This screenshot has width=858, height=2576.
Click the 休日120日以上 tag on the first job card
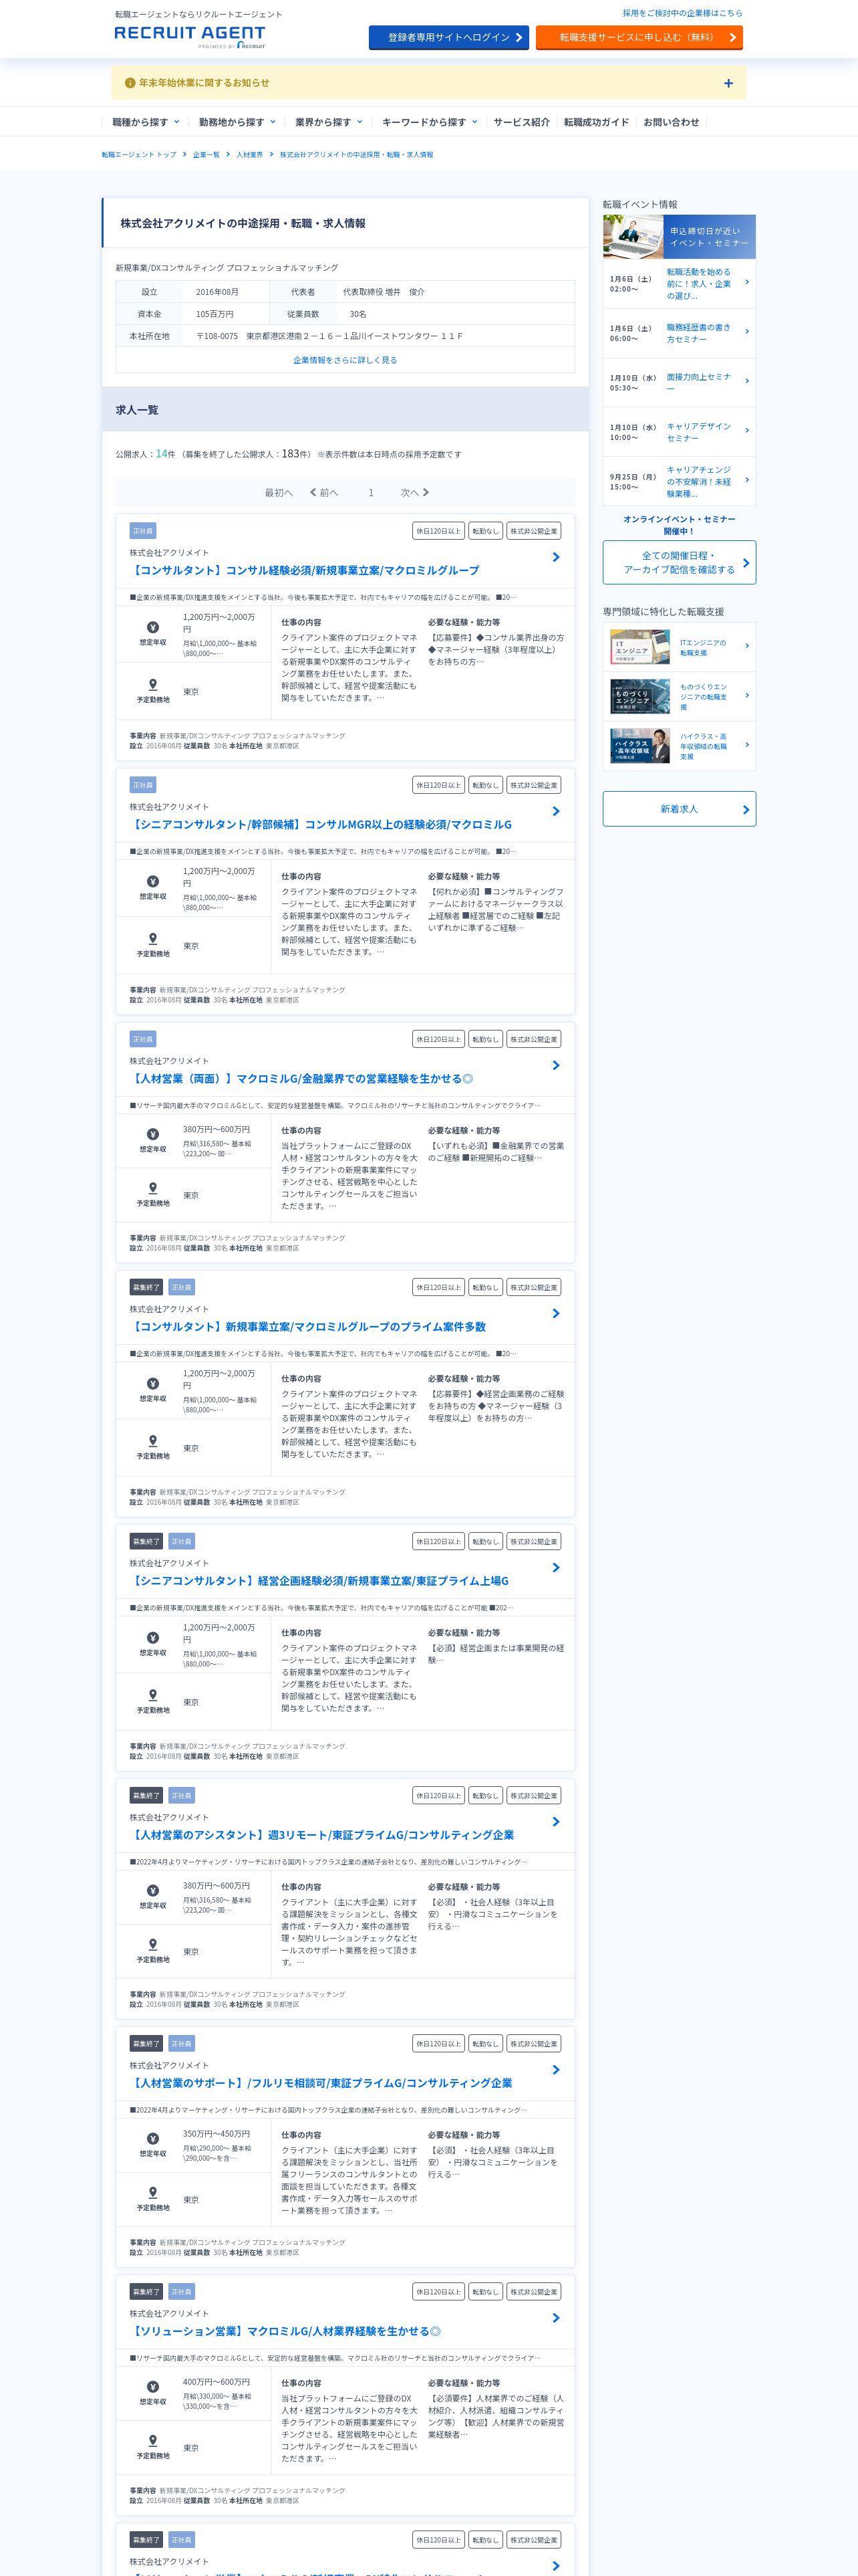[438, 531]
